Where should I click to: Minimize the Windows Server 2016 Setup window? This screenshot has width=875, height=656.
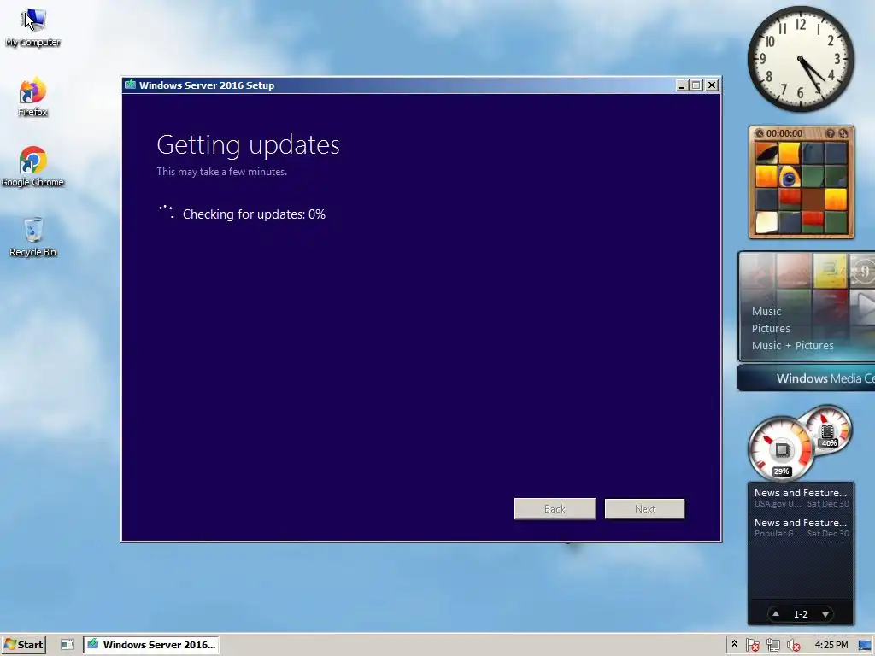(x=681, y=85)
